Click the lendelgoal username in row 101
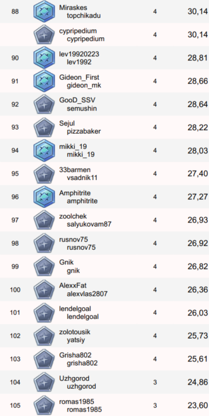This screenshot has height=416, width=209. tap(83, 317)
